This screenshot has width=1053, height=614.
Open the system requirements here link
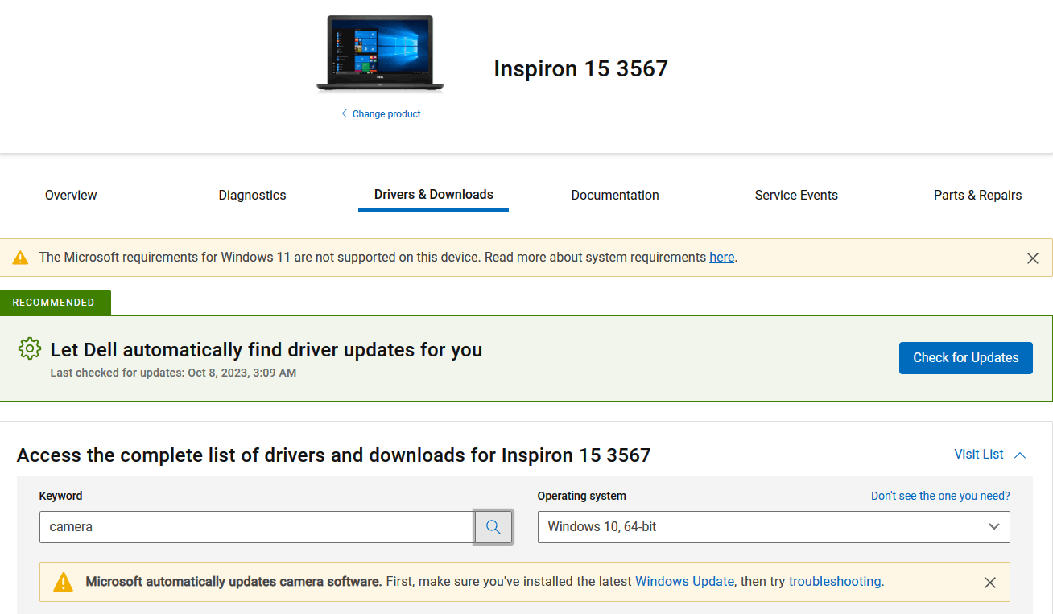coord(721,257)
